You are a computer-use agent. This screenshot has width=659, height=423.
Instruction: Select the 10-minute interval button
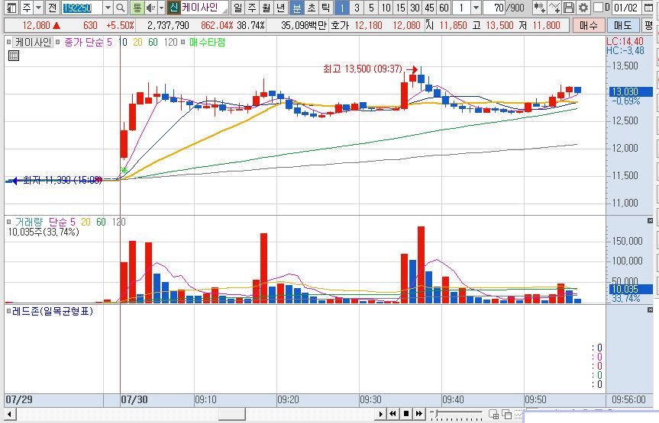386,8
